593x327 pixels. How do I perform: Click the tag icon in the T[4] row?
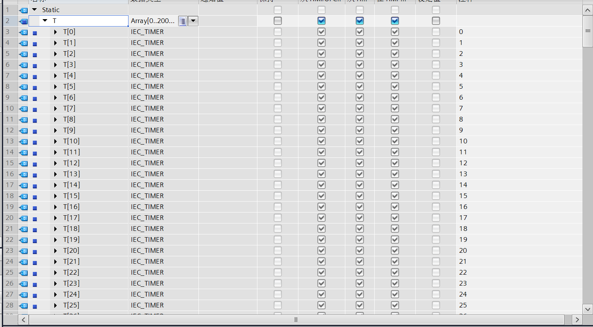point(23,76)
